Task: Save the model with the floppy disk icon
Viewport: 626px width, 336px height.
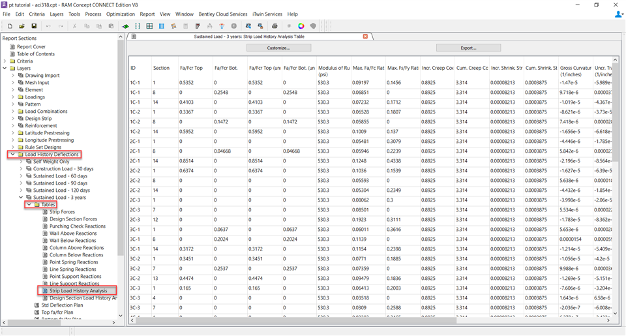Action: pyautogui.click(x=34, y=26)
